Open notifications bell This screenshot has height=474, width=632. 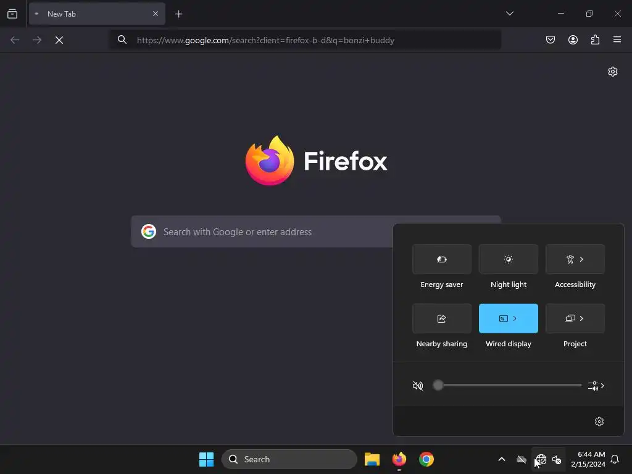615,459
